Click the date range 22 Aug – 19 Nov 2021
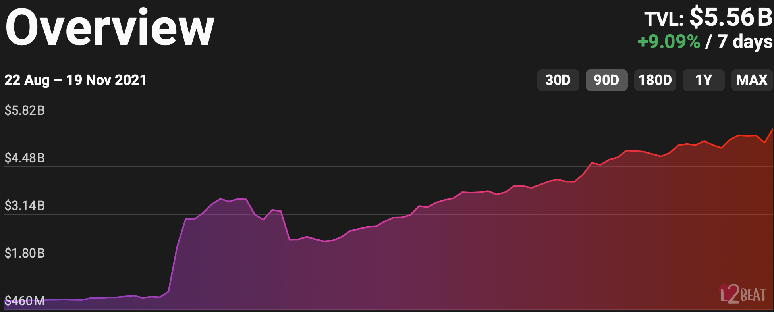774x312 pixels. [75, 80]
